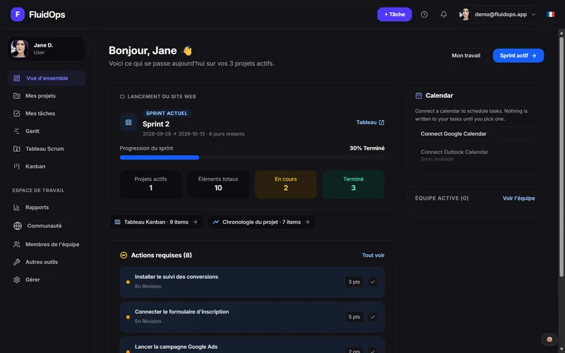
Task: Click the cookie icon at bottom right
Action: pyautogui.click(x=549, y=340)
